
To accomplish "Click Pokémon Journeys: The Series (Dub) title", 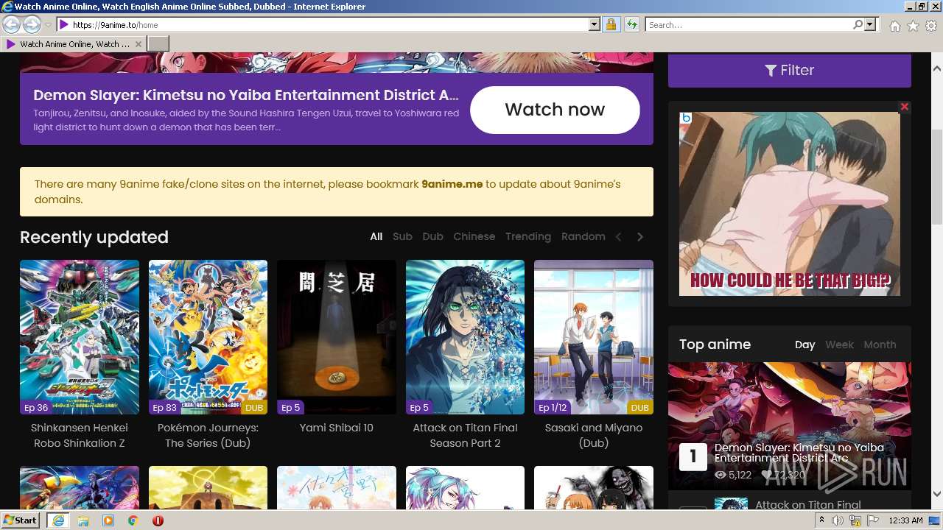I will click(208, 435).
